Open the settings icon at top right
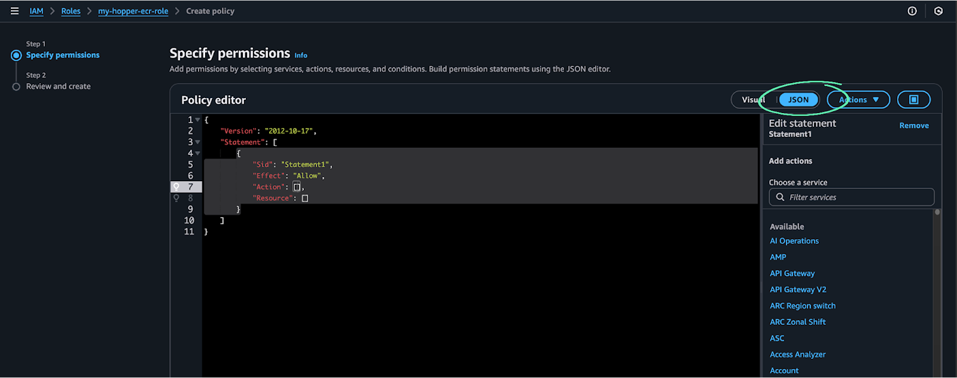957x378 pixels. click(938, 11)
